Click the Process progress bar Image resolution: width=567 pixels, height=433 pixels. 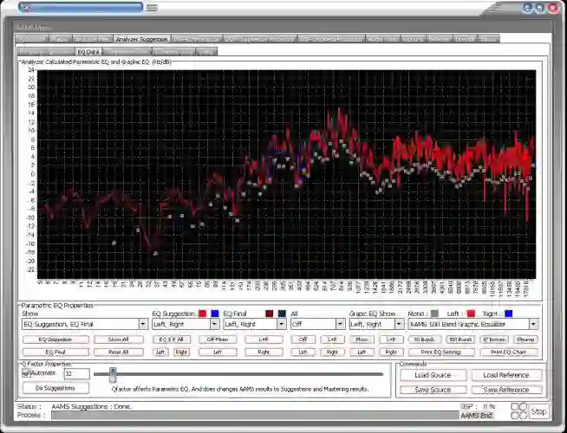coord(255,416)
